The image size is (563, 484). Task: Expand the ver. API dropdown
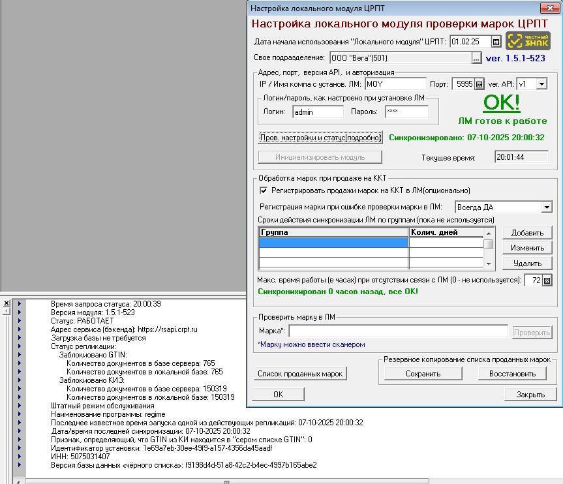541,84
